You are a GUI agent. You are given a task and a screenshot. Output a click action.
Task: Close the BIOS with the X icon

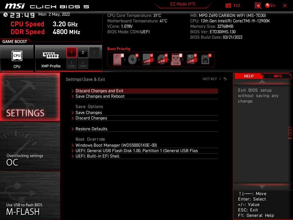(x=285, y=6)
